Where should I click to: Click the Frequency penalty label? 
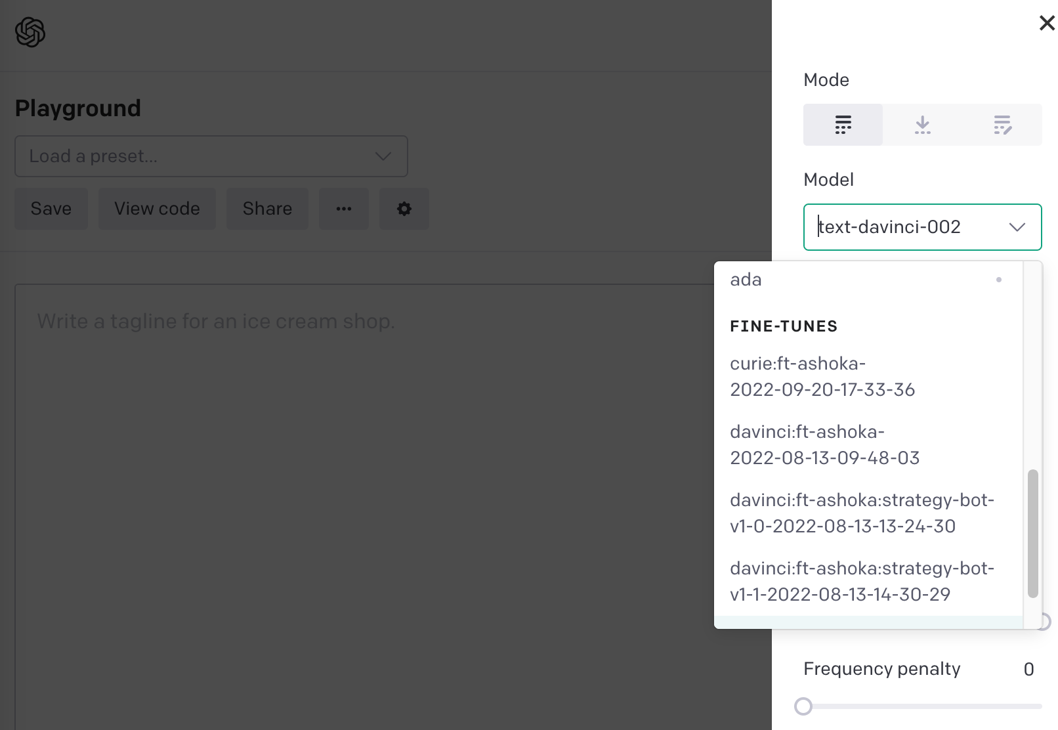point(882,669)
